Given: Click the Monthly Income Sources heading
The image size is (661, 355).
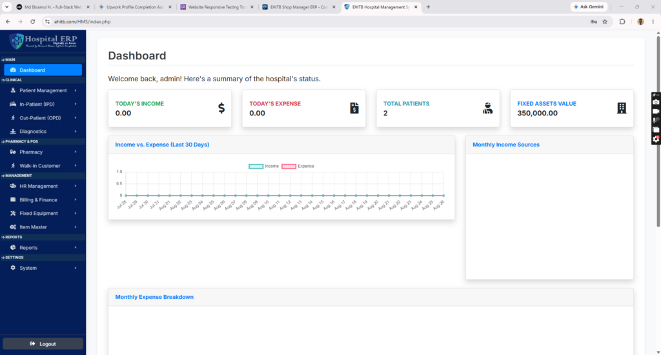Looking at the screenshot, I should point(506,145).
